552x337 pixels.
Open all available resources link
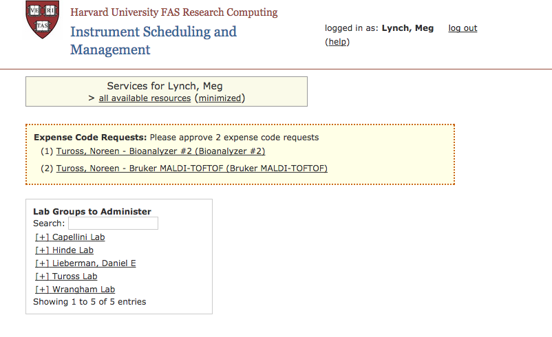point(145,98)
